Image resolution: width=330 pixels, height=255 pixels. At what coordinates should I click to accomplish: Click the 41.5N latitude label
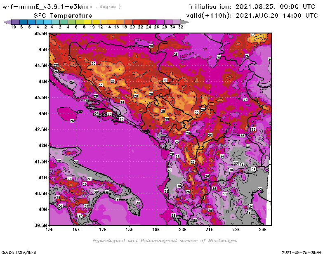pyautogui.click(x=40, y=161)
